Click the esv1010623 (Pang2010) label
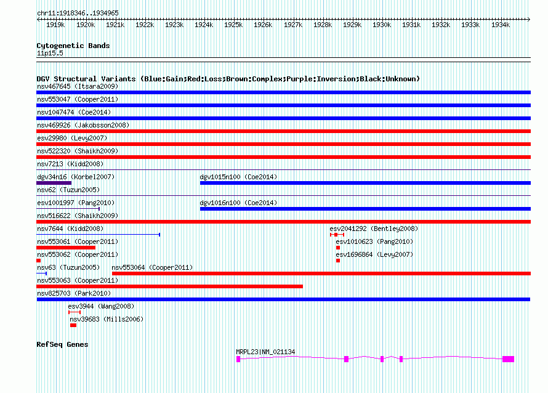Screen dimensions: 548x393 tap(374, 241)
